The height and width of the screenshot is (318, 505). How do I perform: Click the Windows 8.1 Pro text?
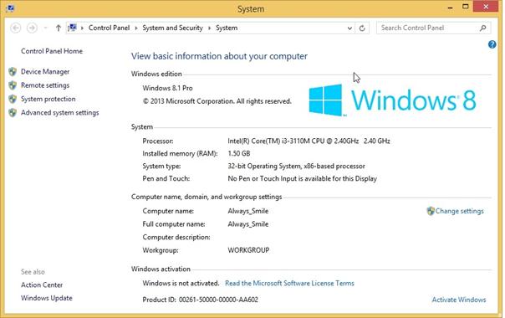click(167, 88)
